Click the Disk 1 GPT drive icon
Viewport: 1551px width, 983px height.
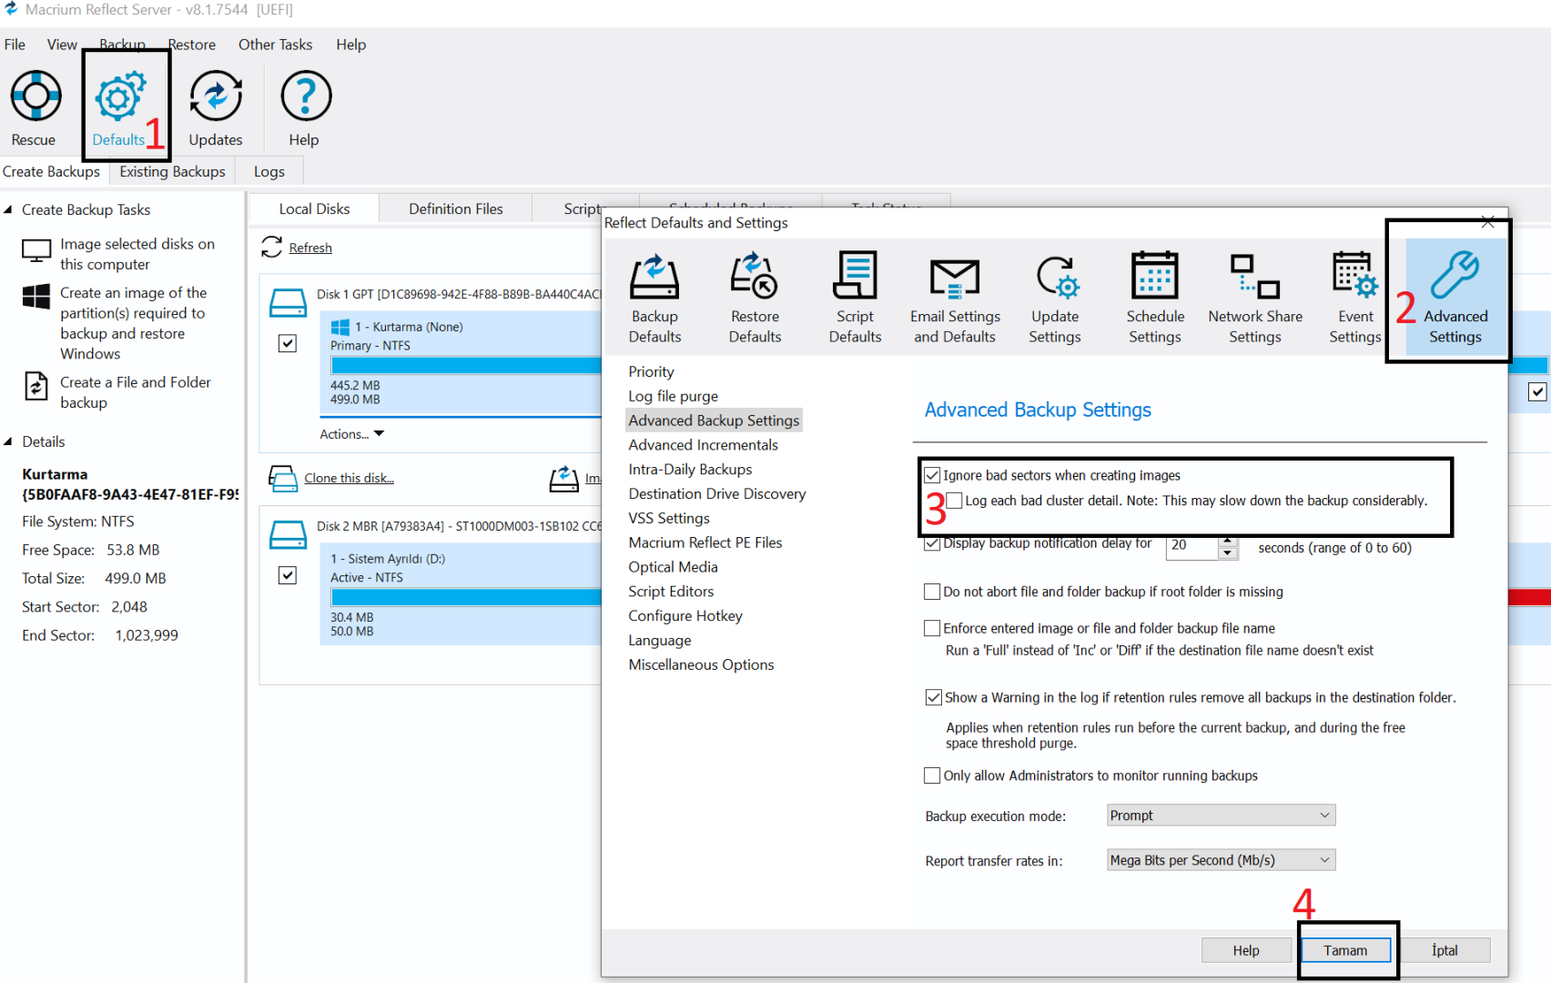pyautogui.click(x=288, y=303)
